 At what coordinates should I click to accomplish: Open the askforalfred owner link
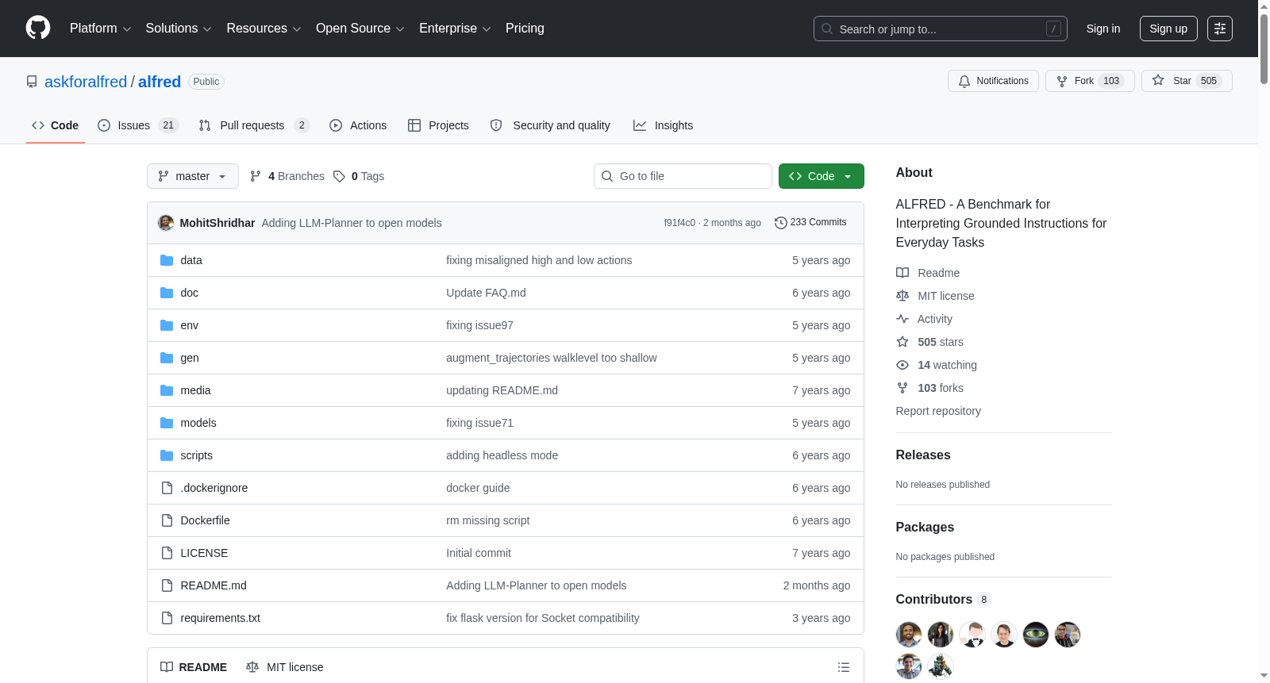pyautogui.click(x=86, y=82)
